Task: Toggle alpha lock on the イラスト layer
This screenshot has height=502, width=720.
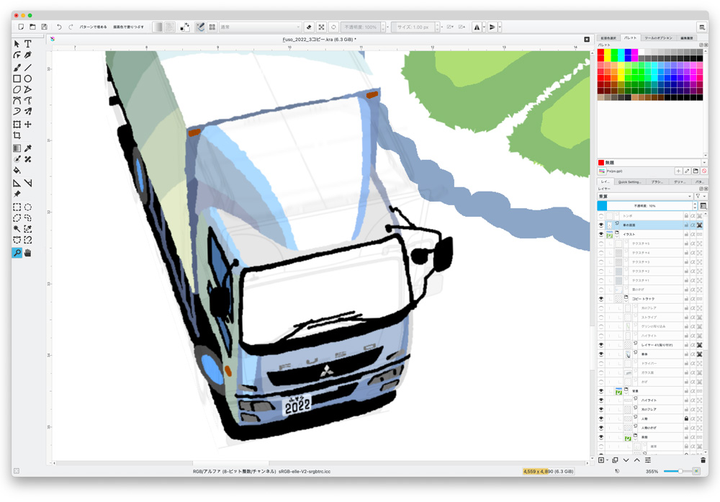Action: [x=693, y=234]
